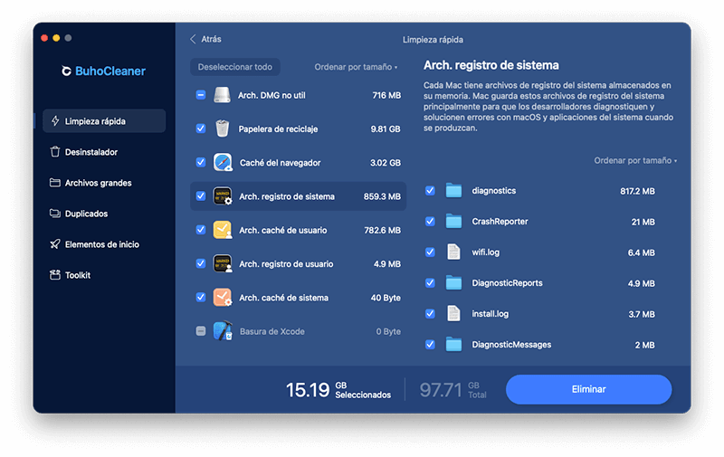Select the Caché del navegador 3.02 GB row

click(299, 163)
